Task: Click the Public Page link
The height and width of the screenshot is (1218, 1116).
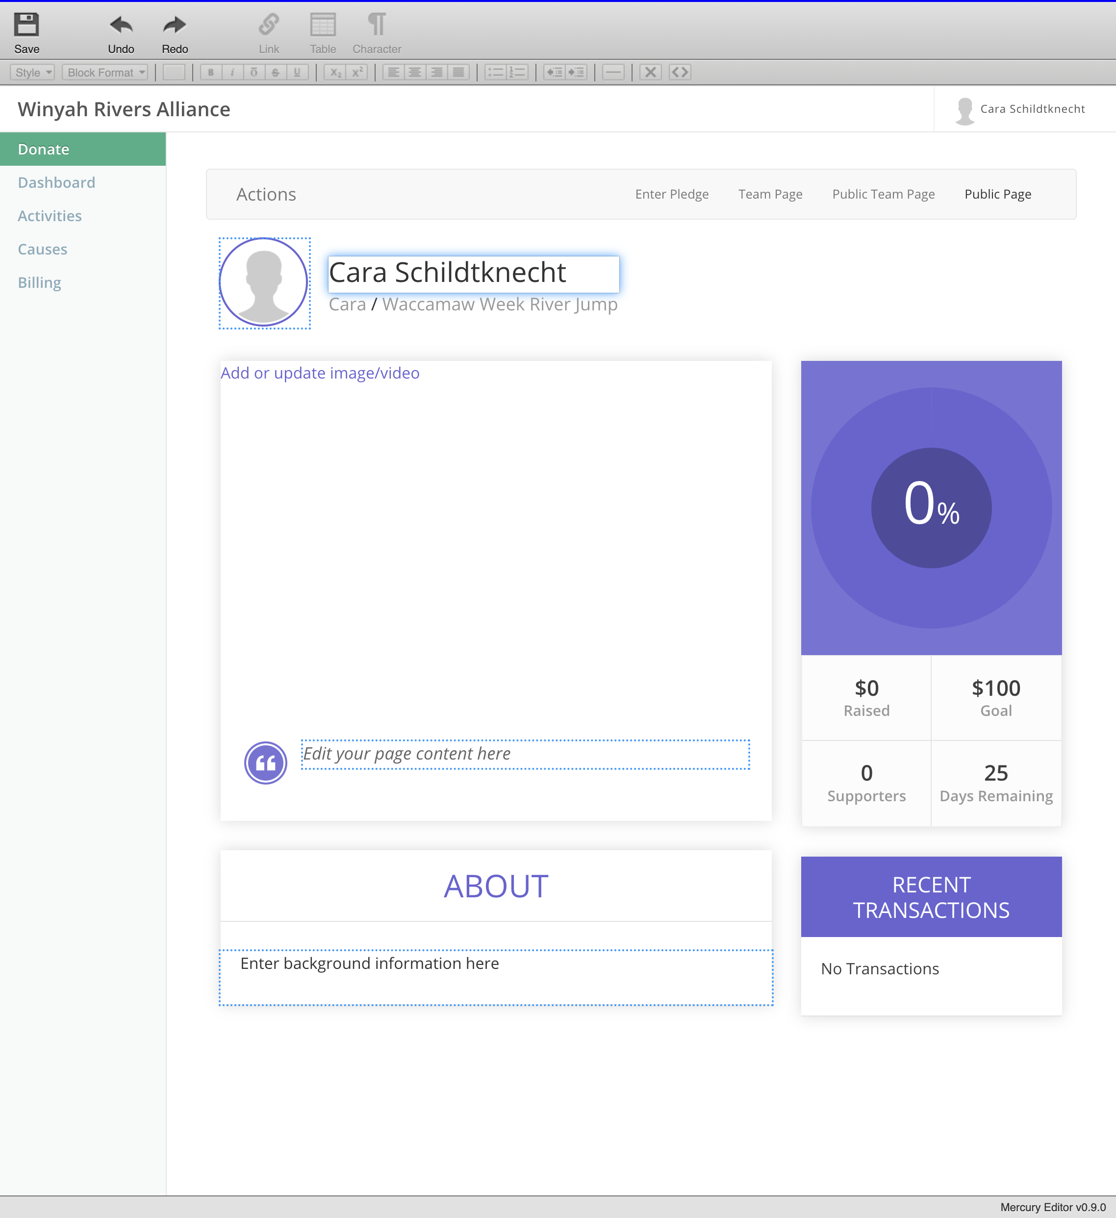Action: (997, 194)
